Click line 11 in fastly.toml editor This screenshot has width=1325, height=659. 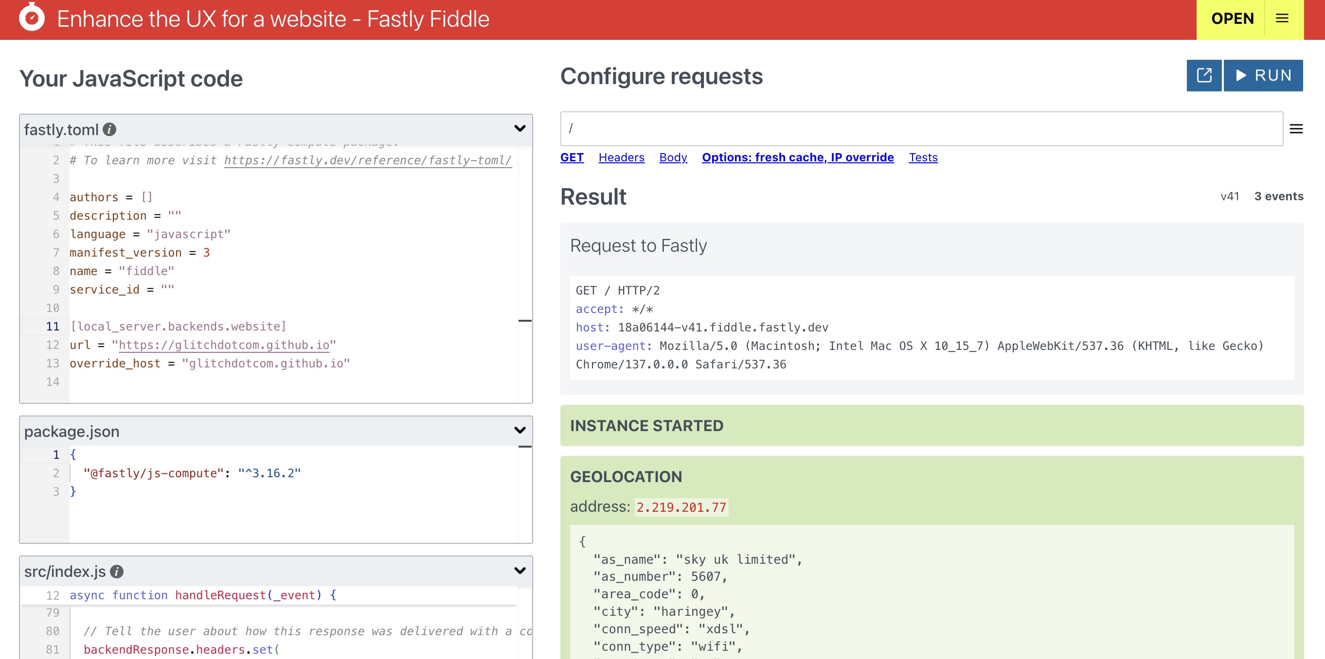click(x=178, y=327)
